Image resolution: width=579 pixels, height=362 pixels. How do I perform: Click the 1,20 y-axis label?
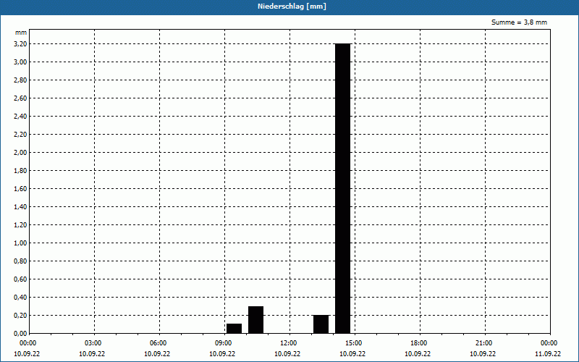point(20,225)
